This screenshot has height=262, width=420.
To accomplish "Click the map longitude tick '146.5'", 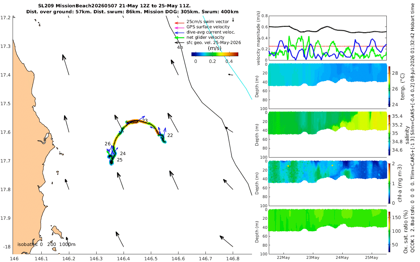I will [x=151, y=259].
